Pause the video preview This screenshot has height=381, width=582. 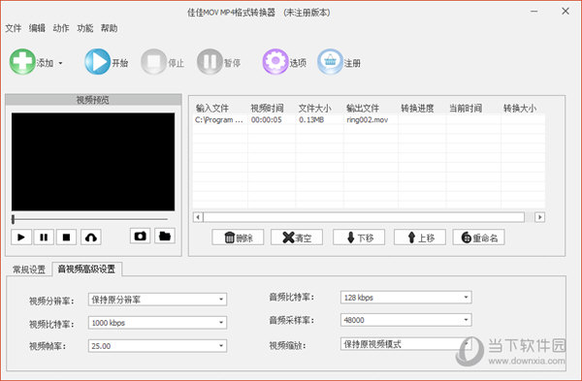click(44, 238)
